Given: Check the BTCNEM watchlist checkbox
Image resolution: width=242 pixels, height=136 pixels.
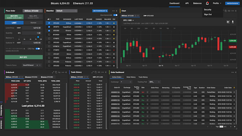Looking at the screenshot, I should pos(49,35).
